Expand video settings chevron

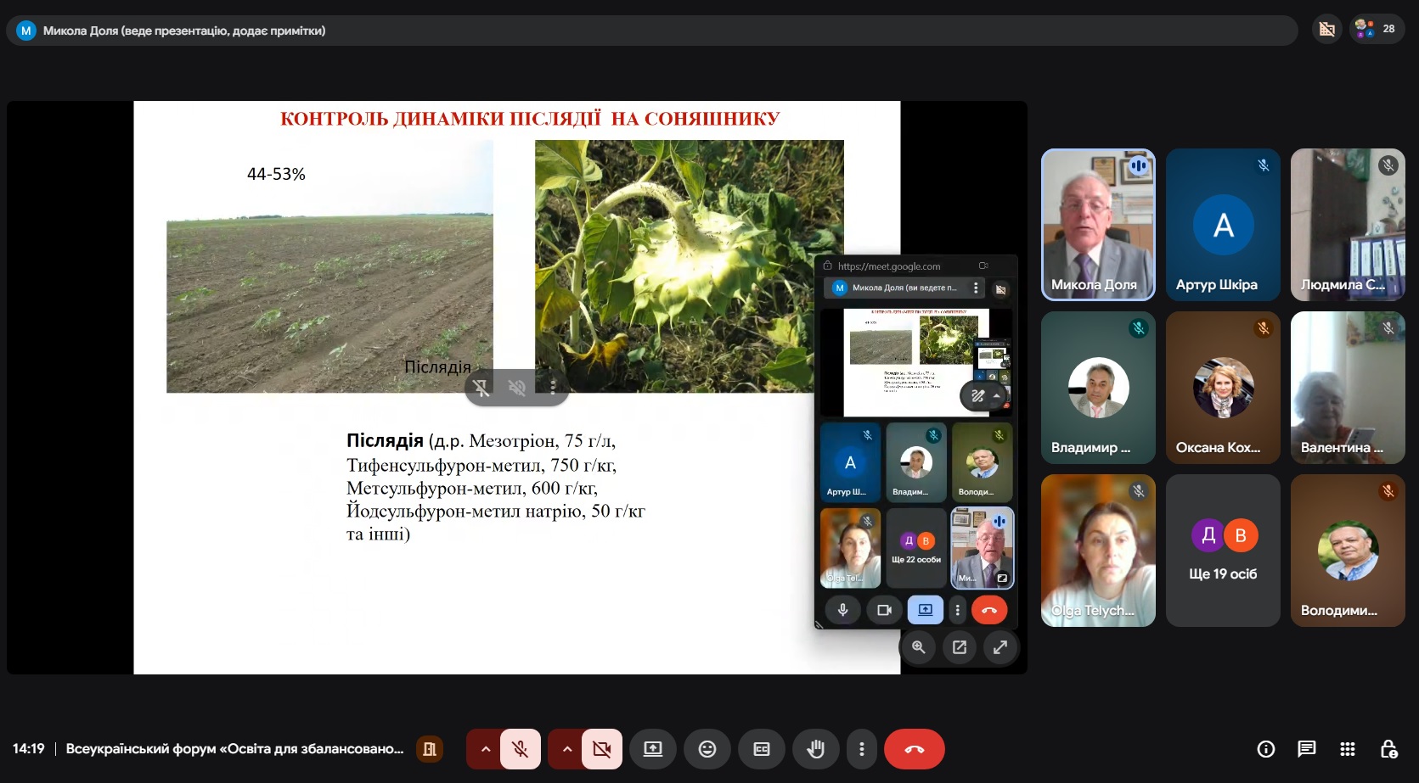tap(566, 749)
